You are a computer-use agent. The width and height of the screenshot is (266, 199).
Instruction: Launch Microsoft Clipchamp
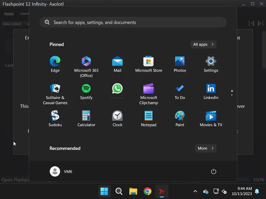click(x=149, y=94)
